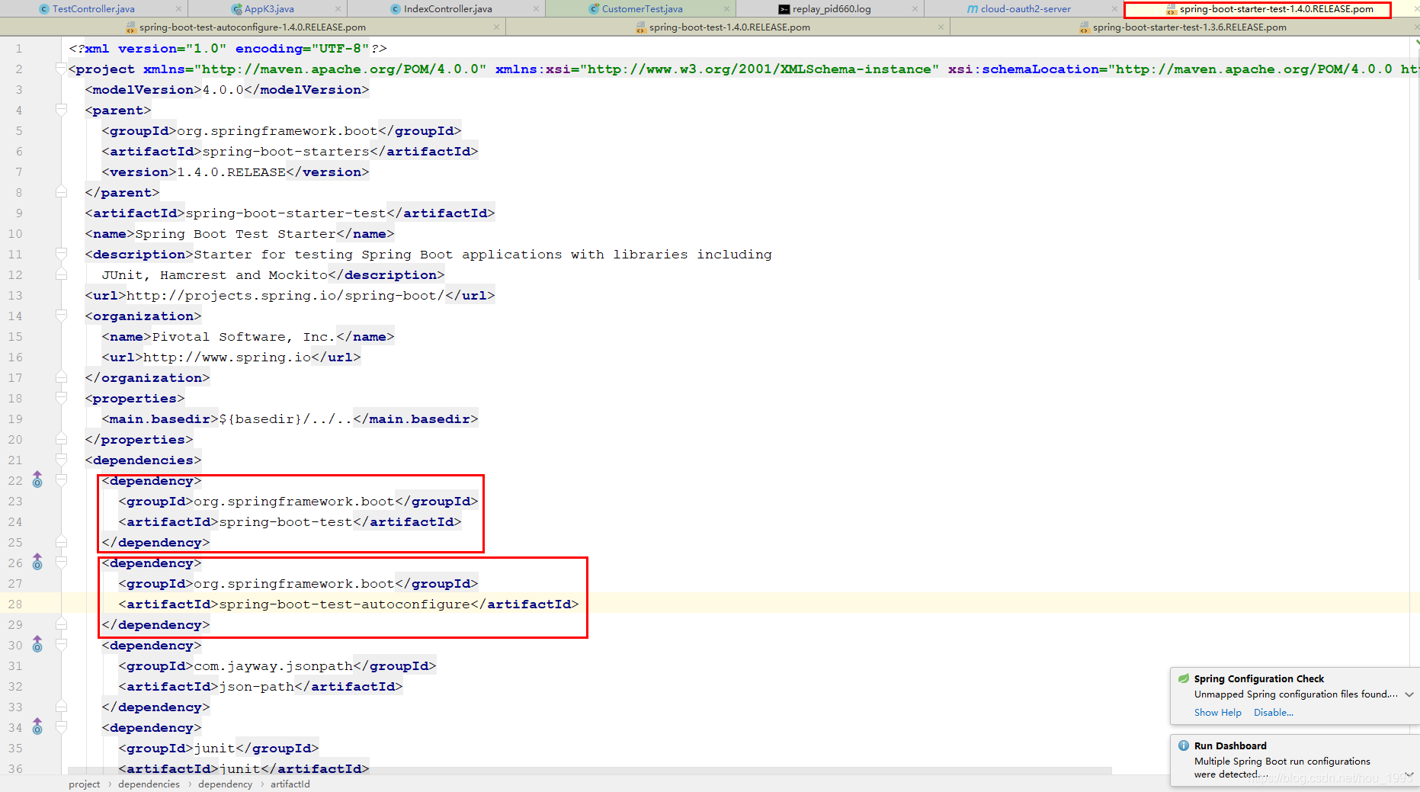Open the IndexController.java tab
The image size is (1420, 792).
447,9
